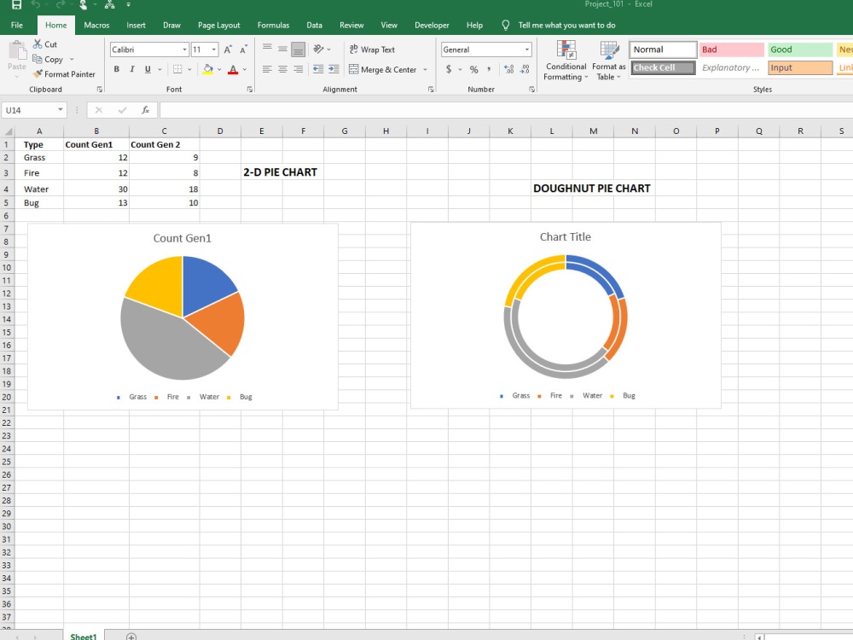Apply the red Font Color
This screenshot has width=853, height=640.
233,69
